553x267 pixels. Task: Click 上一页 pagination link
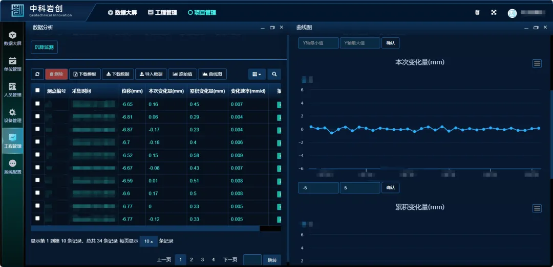point(164,260)
